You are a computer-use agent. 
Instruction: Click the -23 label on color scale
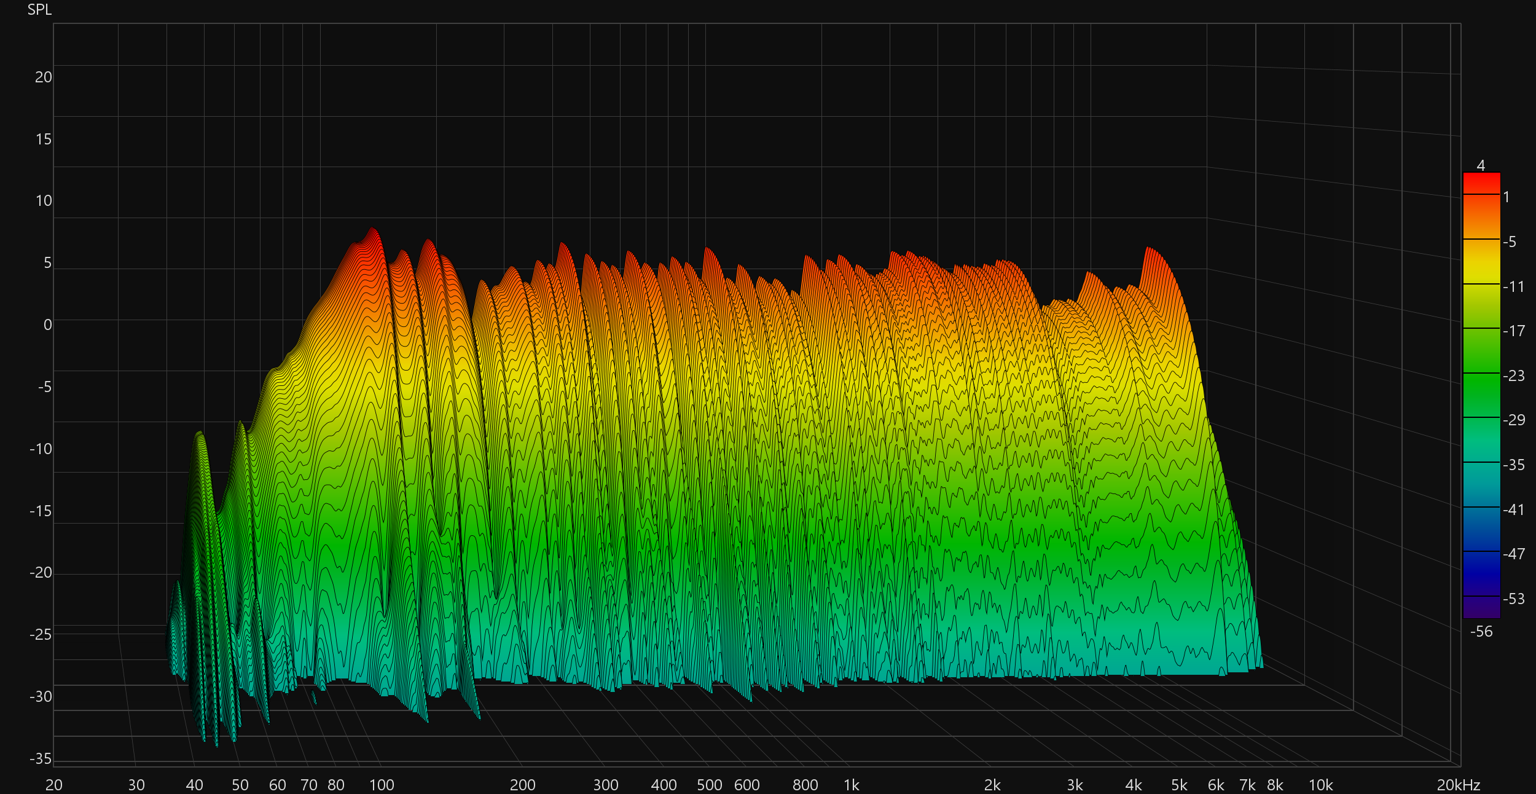point(1513,375)
